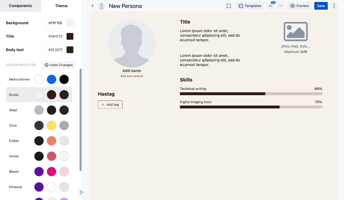This screenshot has height=200, width=344.
Task: Click Undo Changes button
Action: click(59, 65)
